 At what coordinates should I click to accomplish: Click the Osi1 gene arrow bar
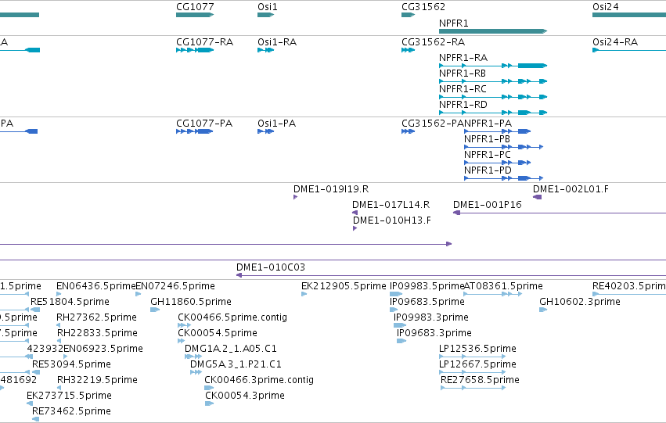click(265, 15)
